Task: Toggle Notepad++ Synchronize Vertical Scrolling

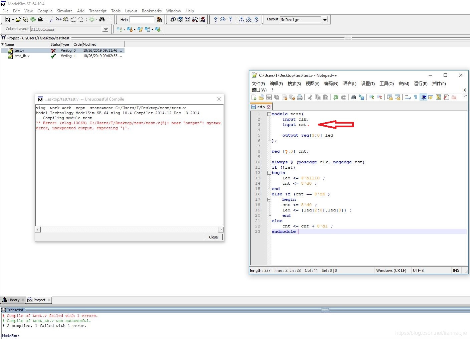Action: pos(390,97)
